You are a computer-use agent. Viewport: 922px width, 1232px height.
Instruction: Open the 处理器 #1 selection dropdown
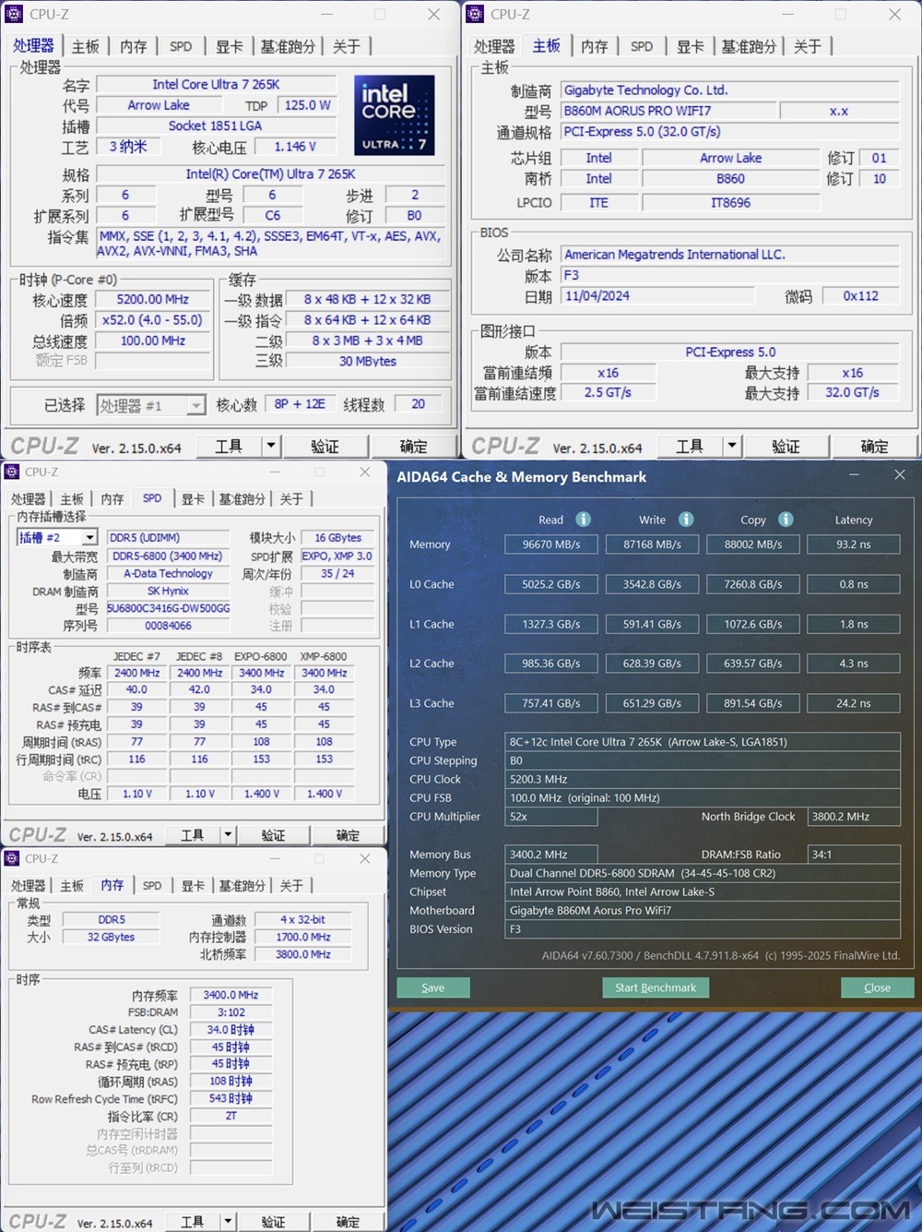pos(195,405)
